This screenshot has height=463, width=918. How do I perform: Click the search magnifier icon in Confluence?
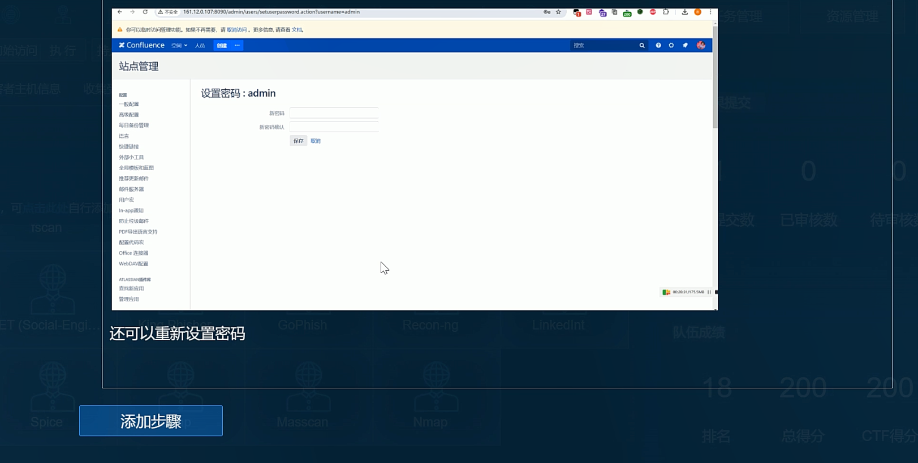642,46
